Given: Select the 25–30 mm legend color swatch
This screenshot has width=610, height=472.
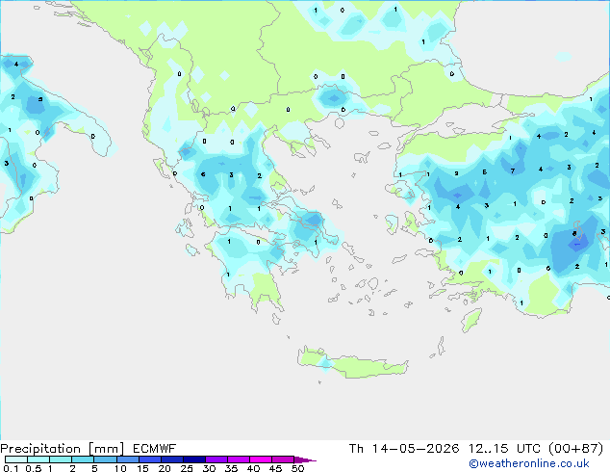Looking at the screenshot, I should [194, 459].
